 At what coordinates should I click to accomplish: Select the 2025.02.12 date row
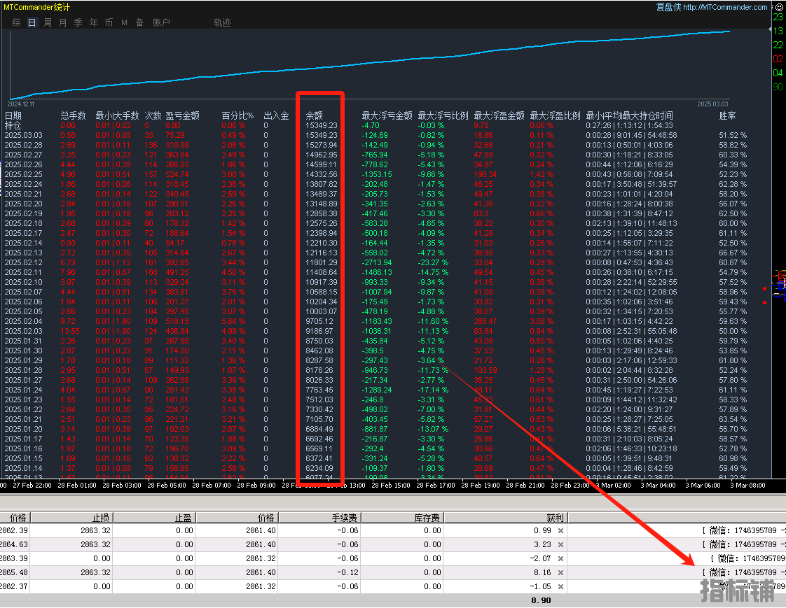pos(24,262)
